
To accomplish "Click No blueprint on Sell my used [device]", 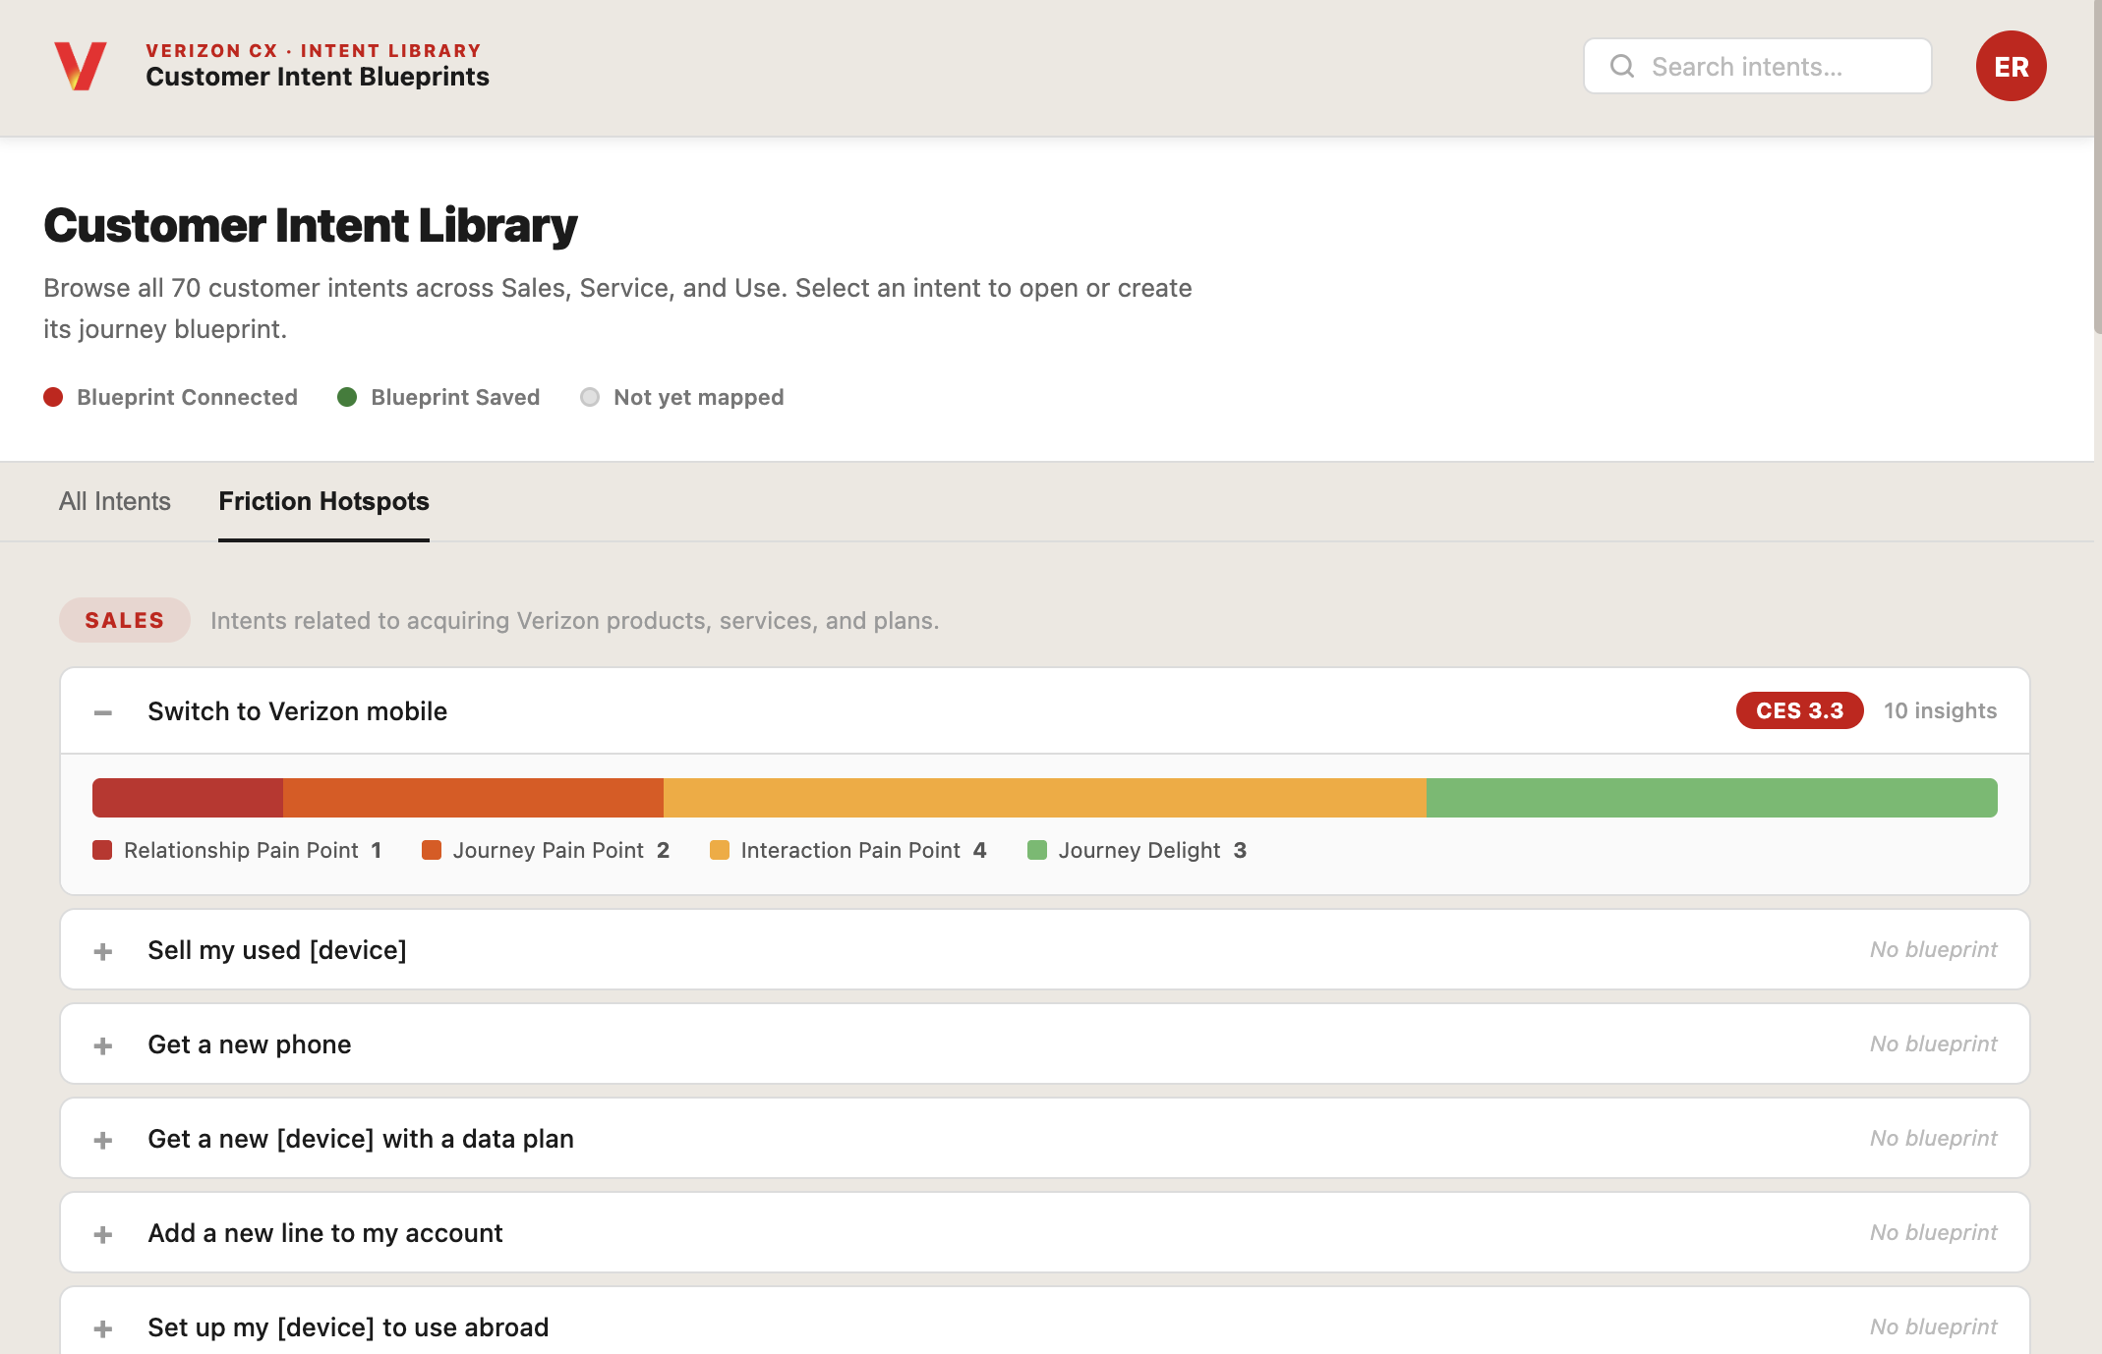I will tap(1933, 949).
